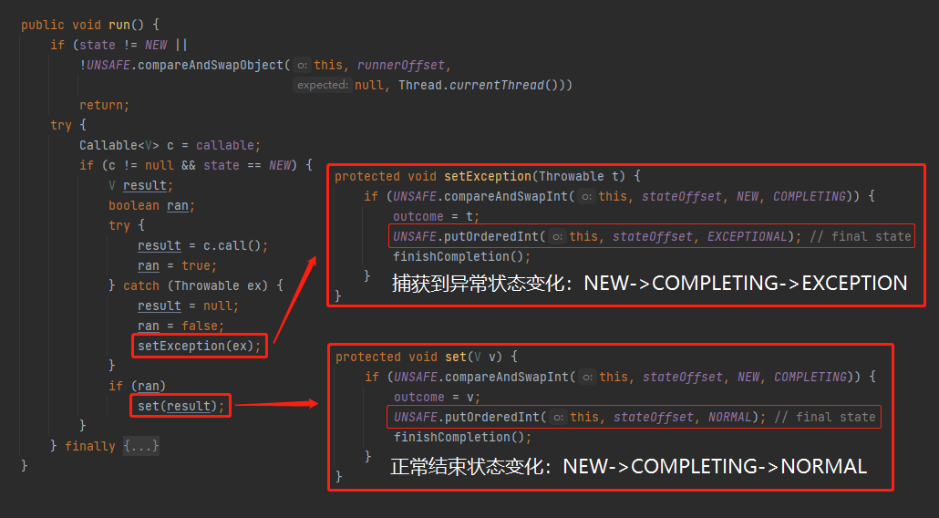
Task: Expand the folded finally {...} block
Action: pyautogui.click(x=141, y=446)
